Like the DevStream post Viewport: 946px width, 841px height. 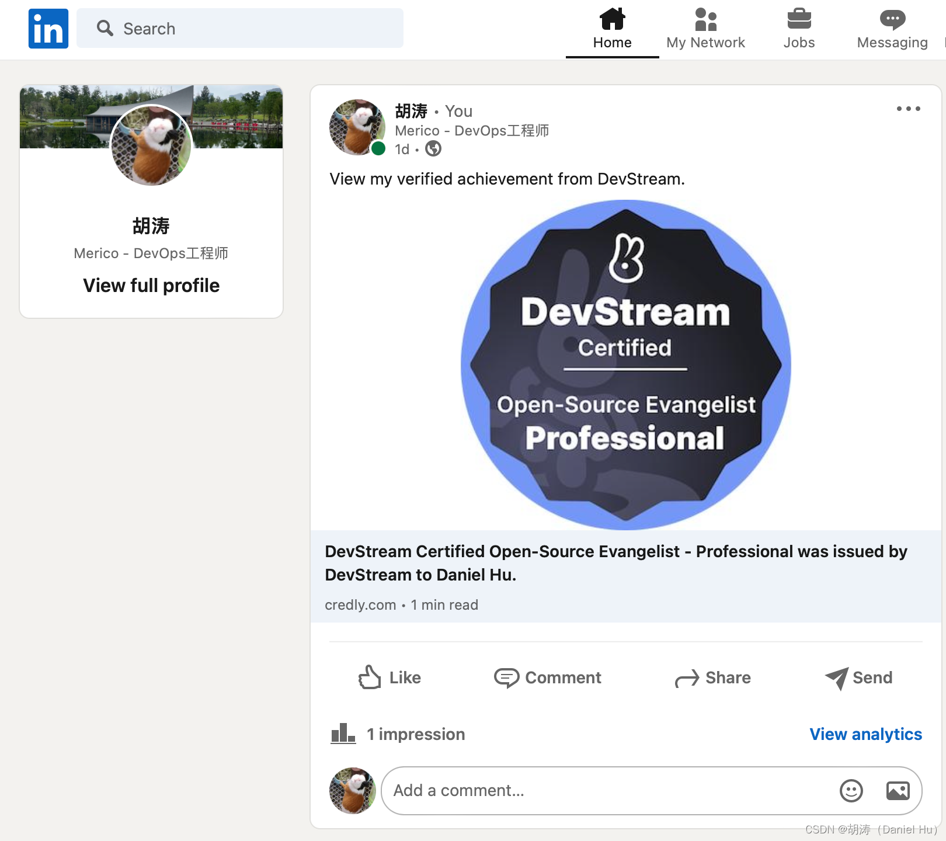tap(389, 677)
